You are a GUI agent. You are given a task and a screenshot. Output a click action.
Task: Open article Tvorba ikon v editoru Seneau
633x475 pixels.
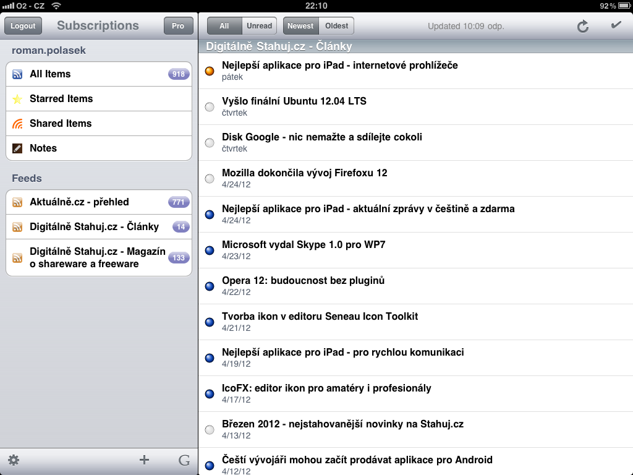[x=416, y=322]
